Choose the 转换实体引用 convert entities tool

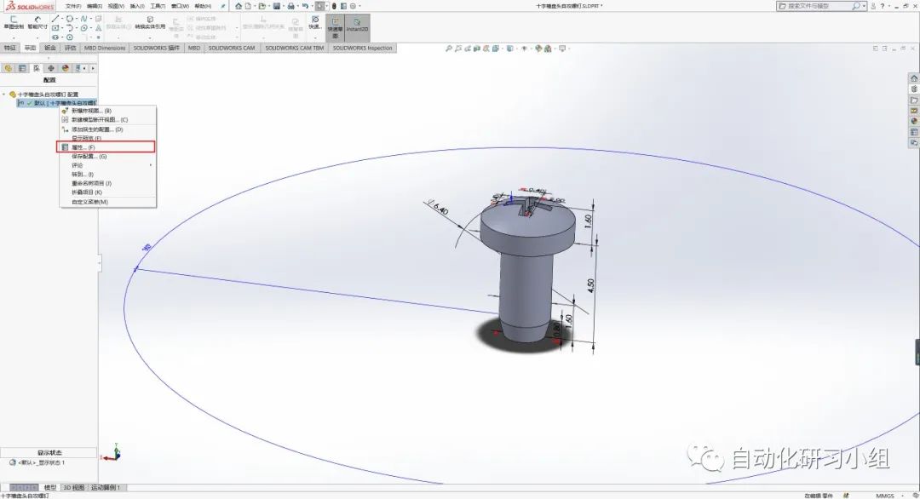[150, 23]
